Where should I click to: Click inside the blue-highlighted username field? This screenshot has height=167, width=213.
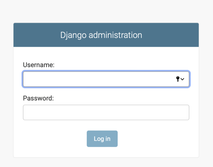[x=93, y=79]
